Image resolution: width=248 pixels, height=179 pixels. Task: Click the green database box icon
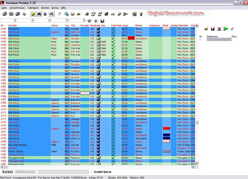(4, 14)
